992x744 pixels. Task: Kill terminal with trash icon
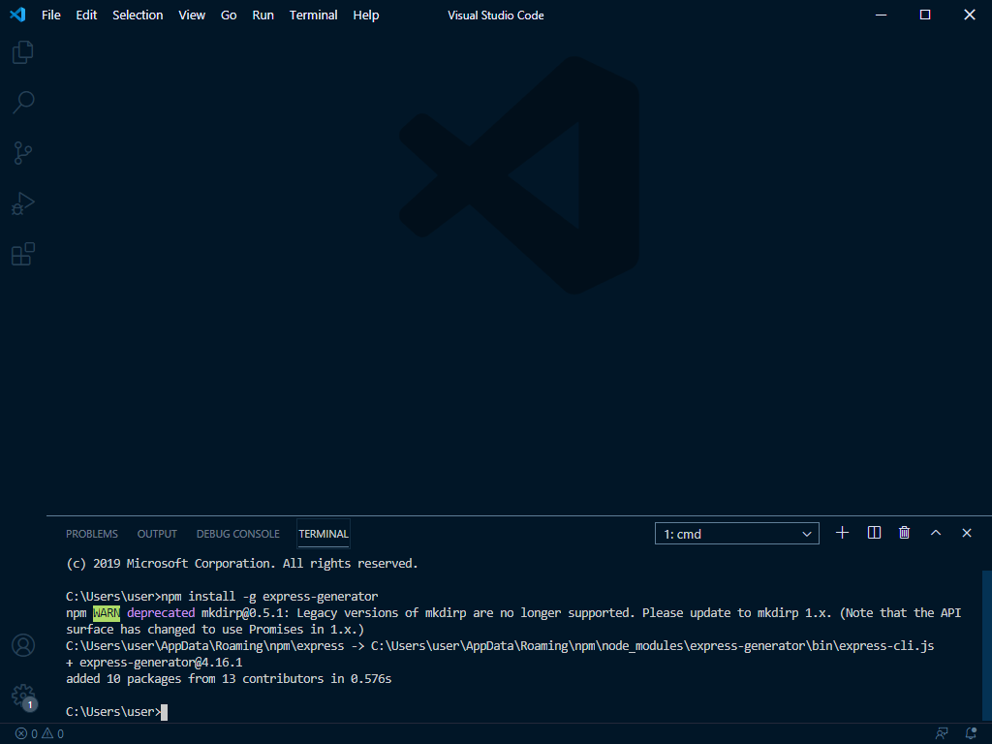click(x=905, y=533)
